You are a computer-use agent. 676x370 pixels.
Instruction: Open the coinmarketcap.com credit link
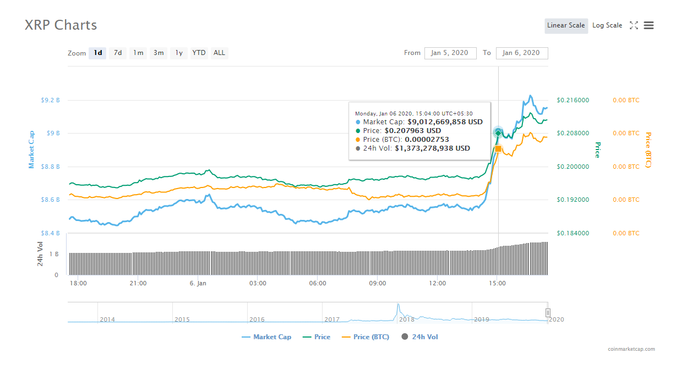(631, 349)
